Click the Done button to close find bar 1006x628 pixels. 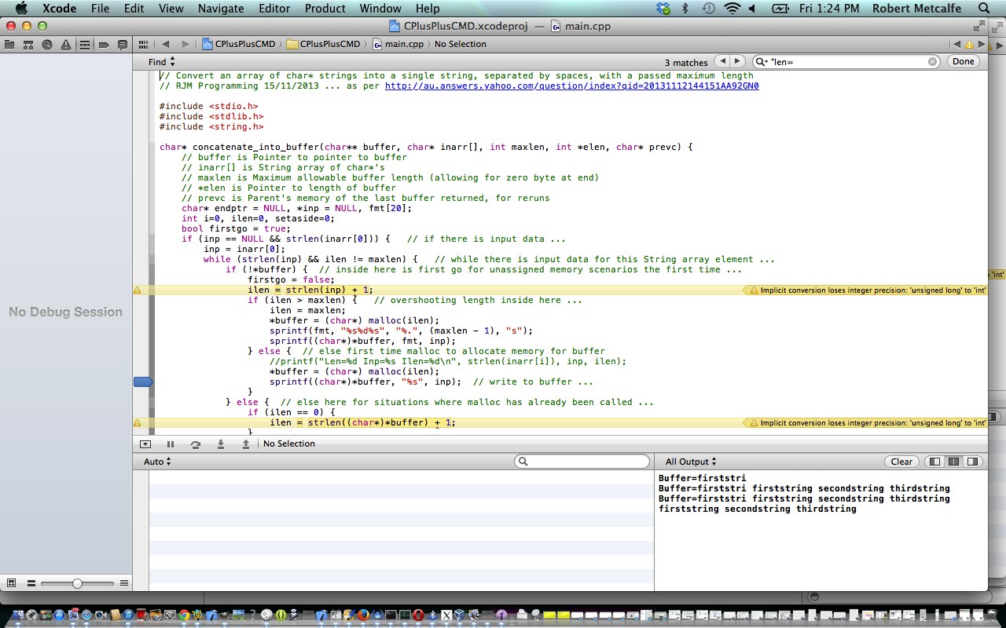click(963, 60)
